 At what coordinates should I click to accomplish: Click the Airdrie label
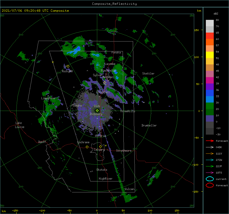[x=100, y=136]
